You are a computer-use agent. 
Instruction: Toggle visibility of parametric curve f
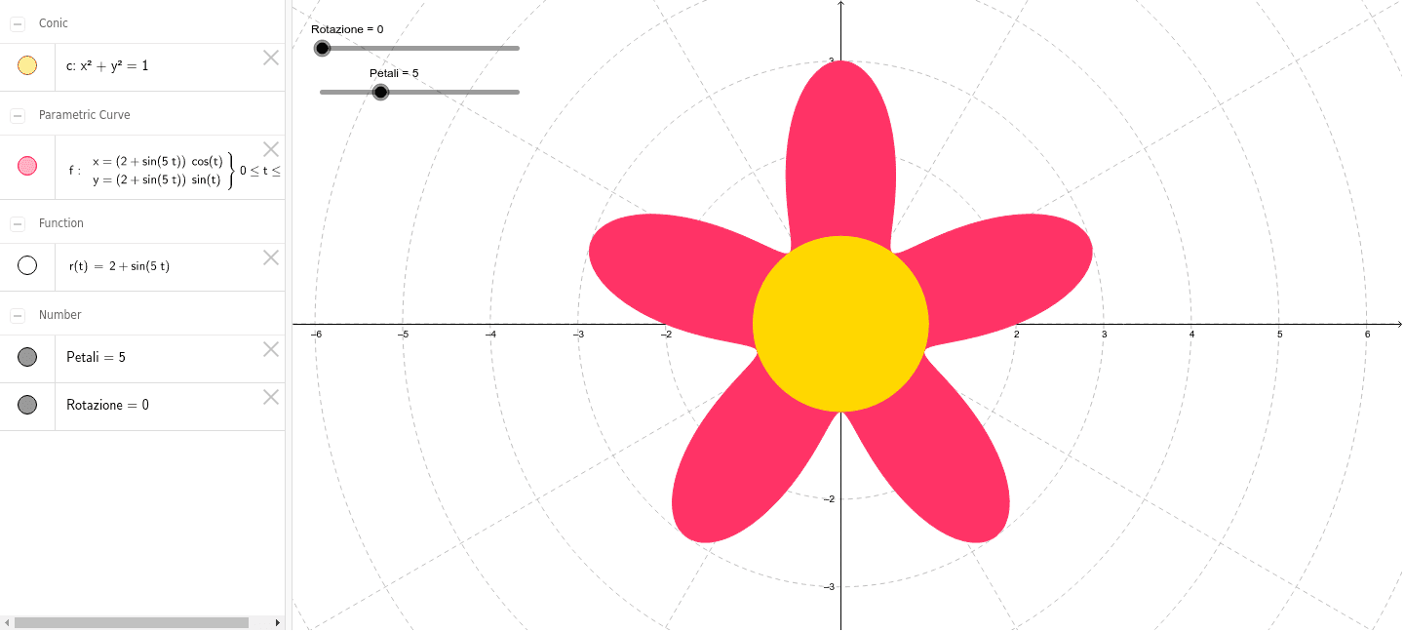(27, 166)
